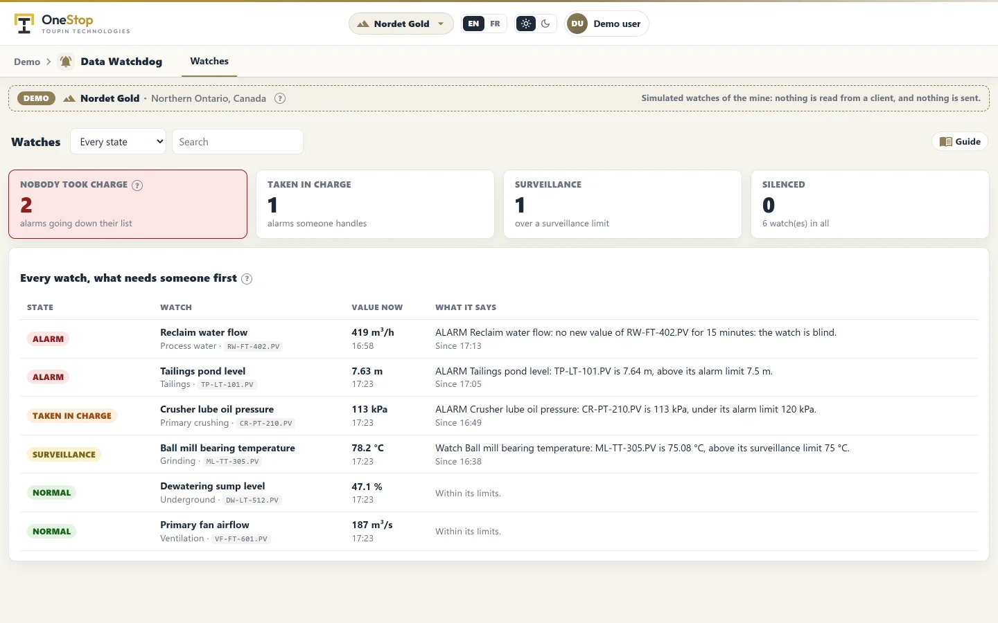998x623 pixels.
Task: Open the Nordet Gold site dropdown
Action: coord(401,24)
